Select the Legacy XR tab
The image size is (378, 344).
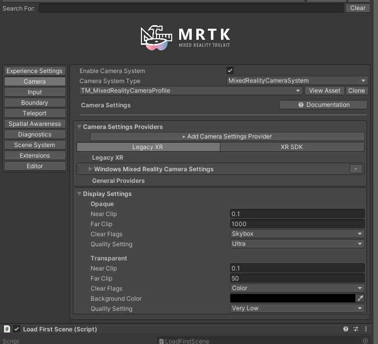point(148,147)
